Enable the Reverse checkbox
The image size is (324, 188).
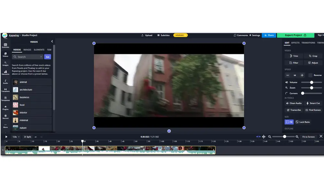click(x=310, y=75)
